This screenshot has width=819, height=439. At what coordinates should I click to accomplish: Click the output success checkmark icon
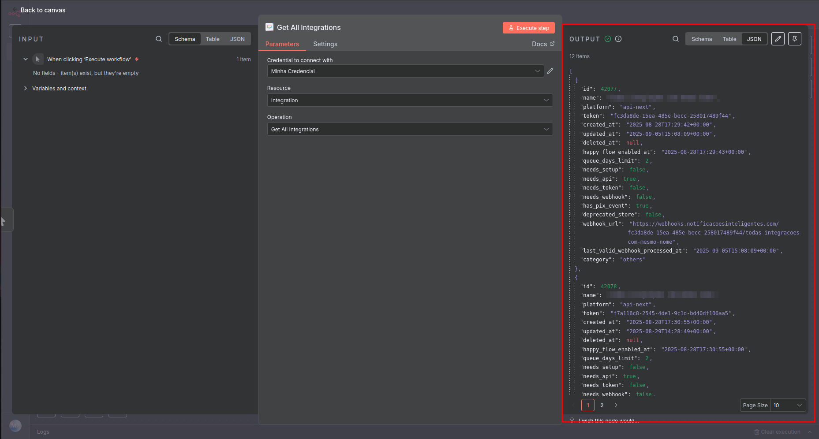tap(608, 39)
